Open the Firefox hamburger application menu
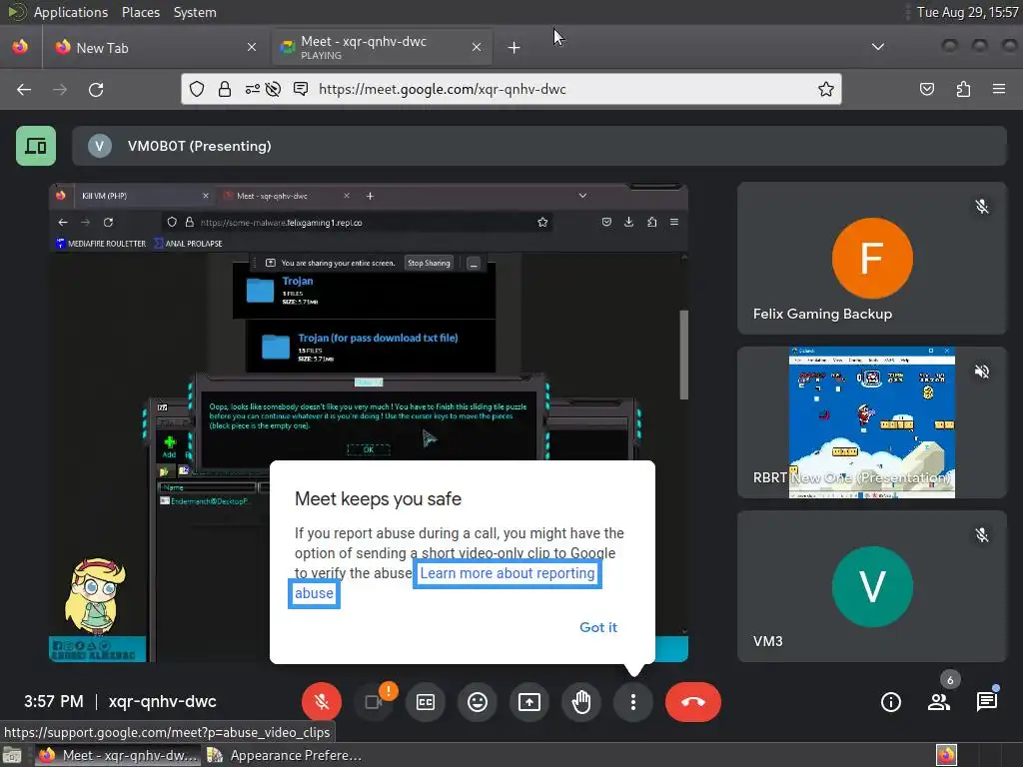 999,89
